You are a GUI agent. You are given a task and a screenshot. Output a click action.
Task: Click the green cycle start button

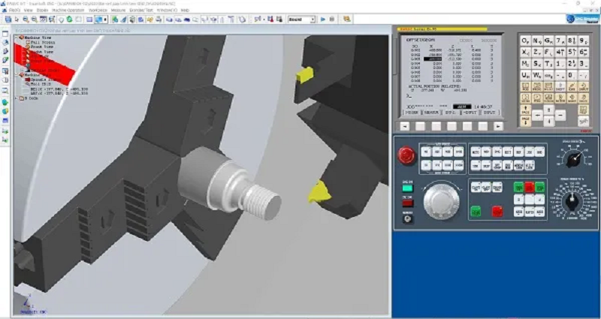476,211
